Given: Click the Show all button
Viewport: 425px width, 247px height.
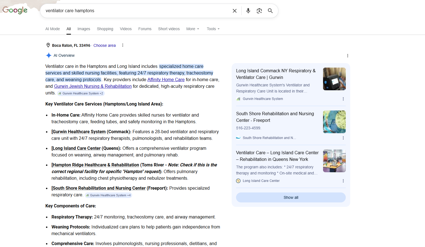Looking at the screenshot, I should 291,197.
